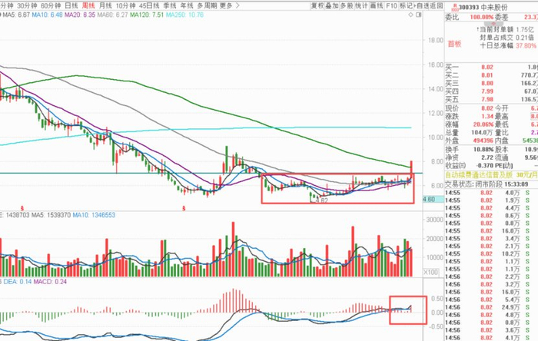This screenshot has height=341, width=538.
Task: Select the tick row with 10.2万 volume
Action: click(x=491, y=253)
